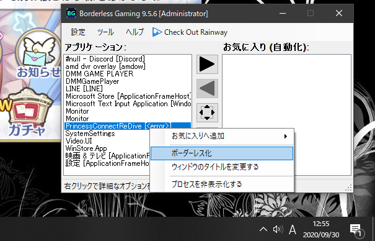Click the IME input mode A indicator
This screenshot has width=375, height=241.
(x=292, y=229)
